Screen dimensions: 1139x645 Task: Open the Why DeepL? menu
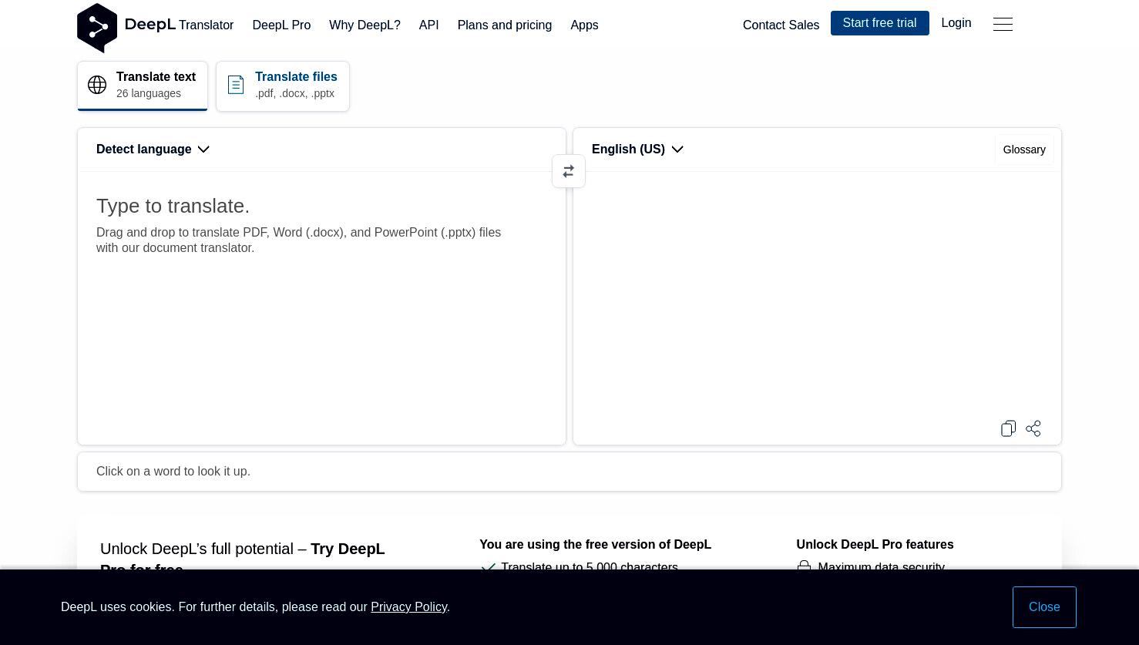click(365, 25)
